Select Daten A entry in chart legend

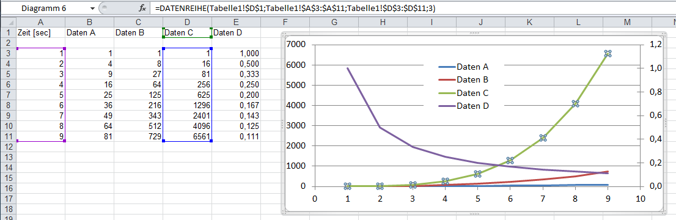[463, 67]
